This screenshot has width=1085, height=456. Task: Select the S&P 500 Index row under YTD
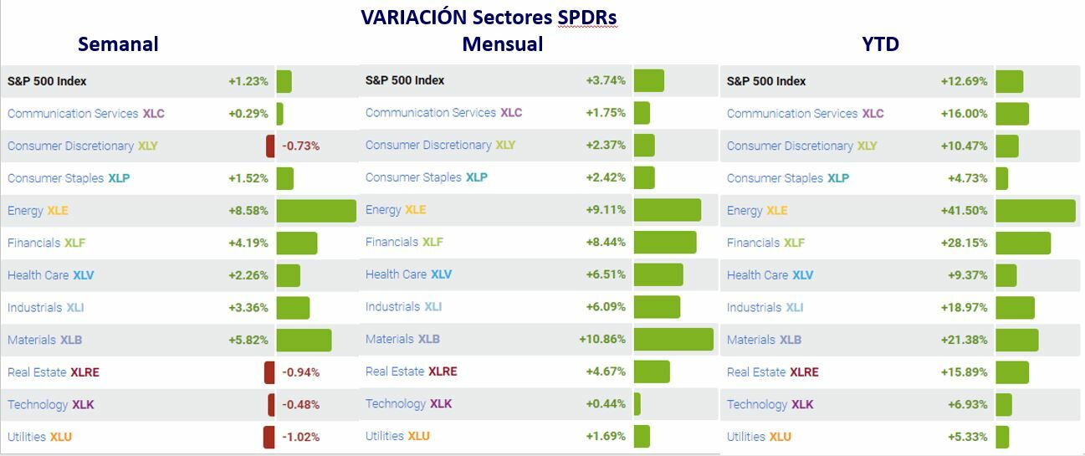point(766,81)
